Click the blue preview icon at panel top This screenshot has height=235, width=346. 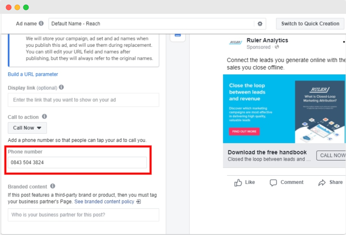[x=178, y=35]
